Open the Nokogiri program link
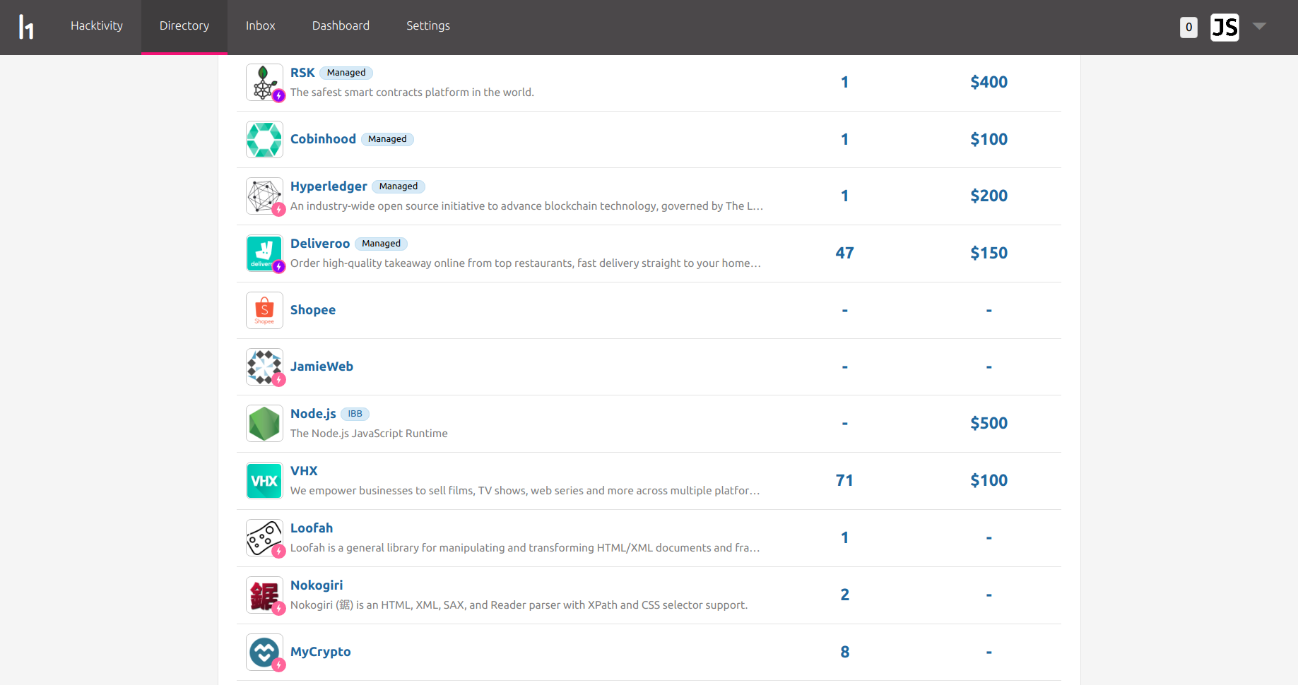Screen dimensions: 1298x685 [x=317, y=585]
